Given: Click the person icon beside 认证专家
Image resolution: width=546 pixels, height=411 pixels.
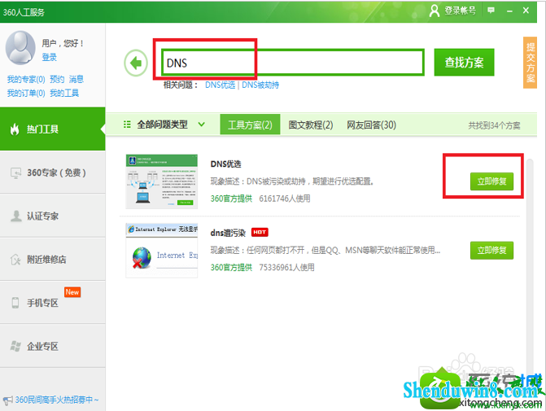Looking at the screenshot, I should tap(15, 216).
